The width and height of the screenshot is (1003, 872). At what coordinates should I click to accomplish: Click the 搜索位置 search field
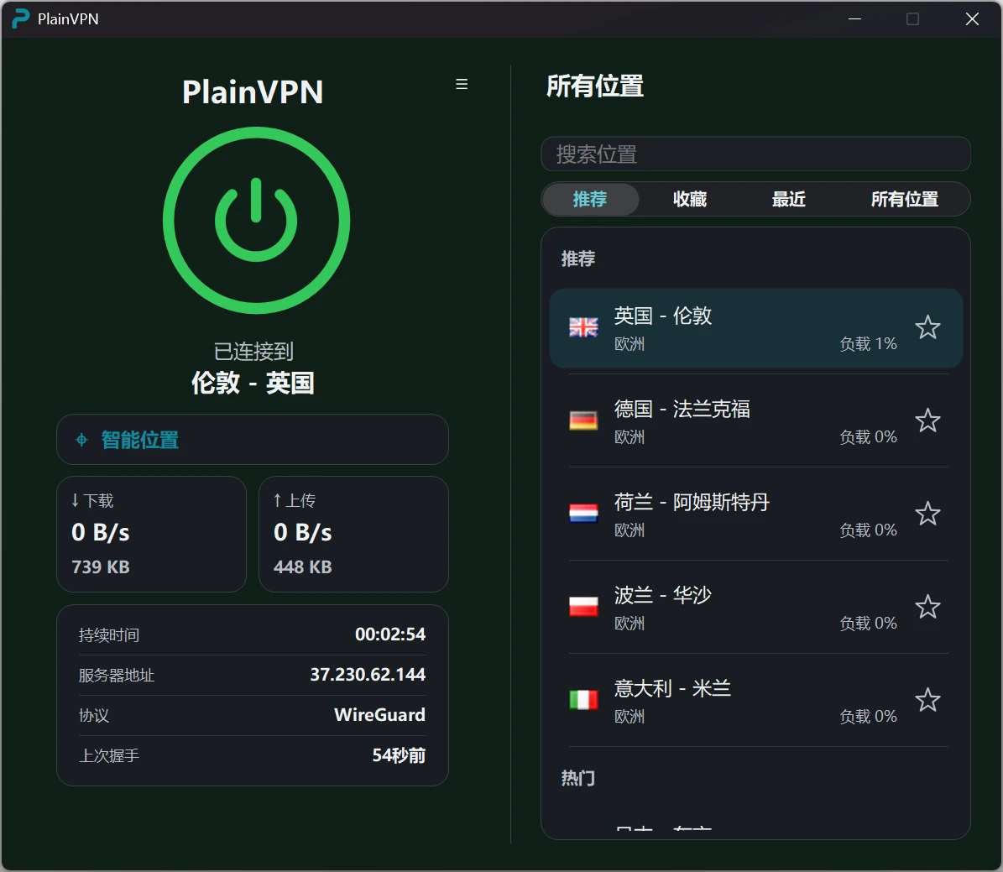click(x=755, y=154)
